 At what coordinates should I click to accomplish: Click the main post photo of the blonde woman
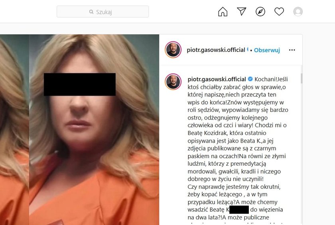tap(94, 130)
